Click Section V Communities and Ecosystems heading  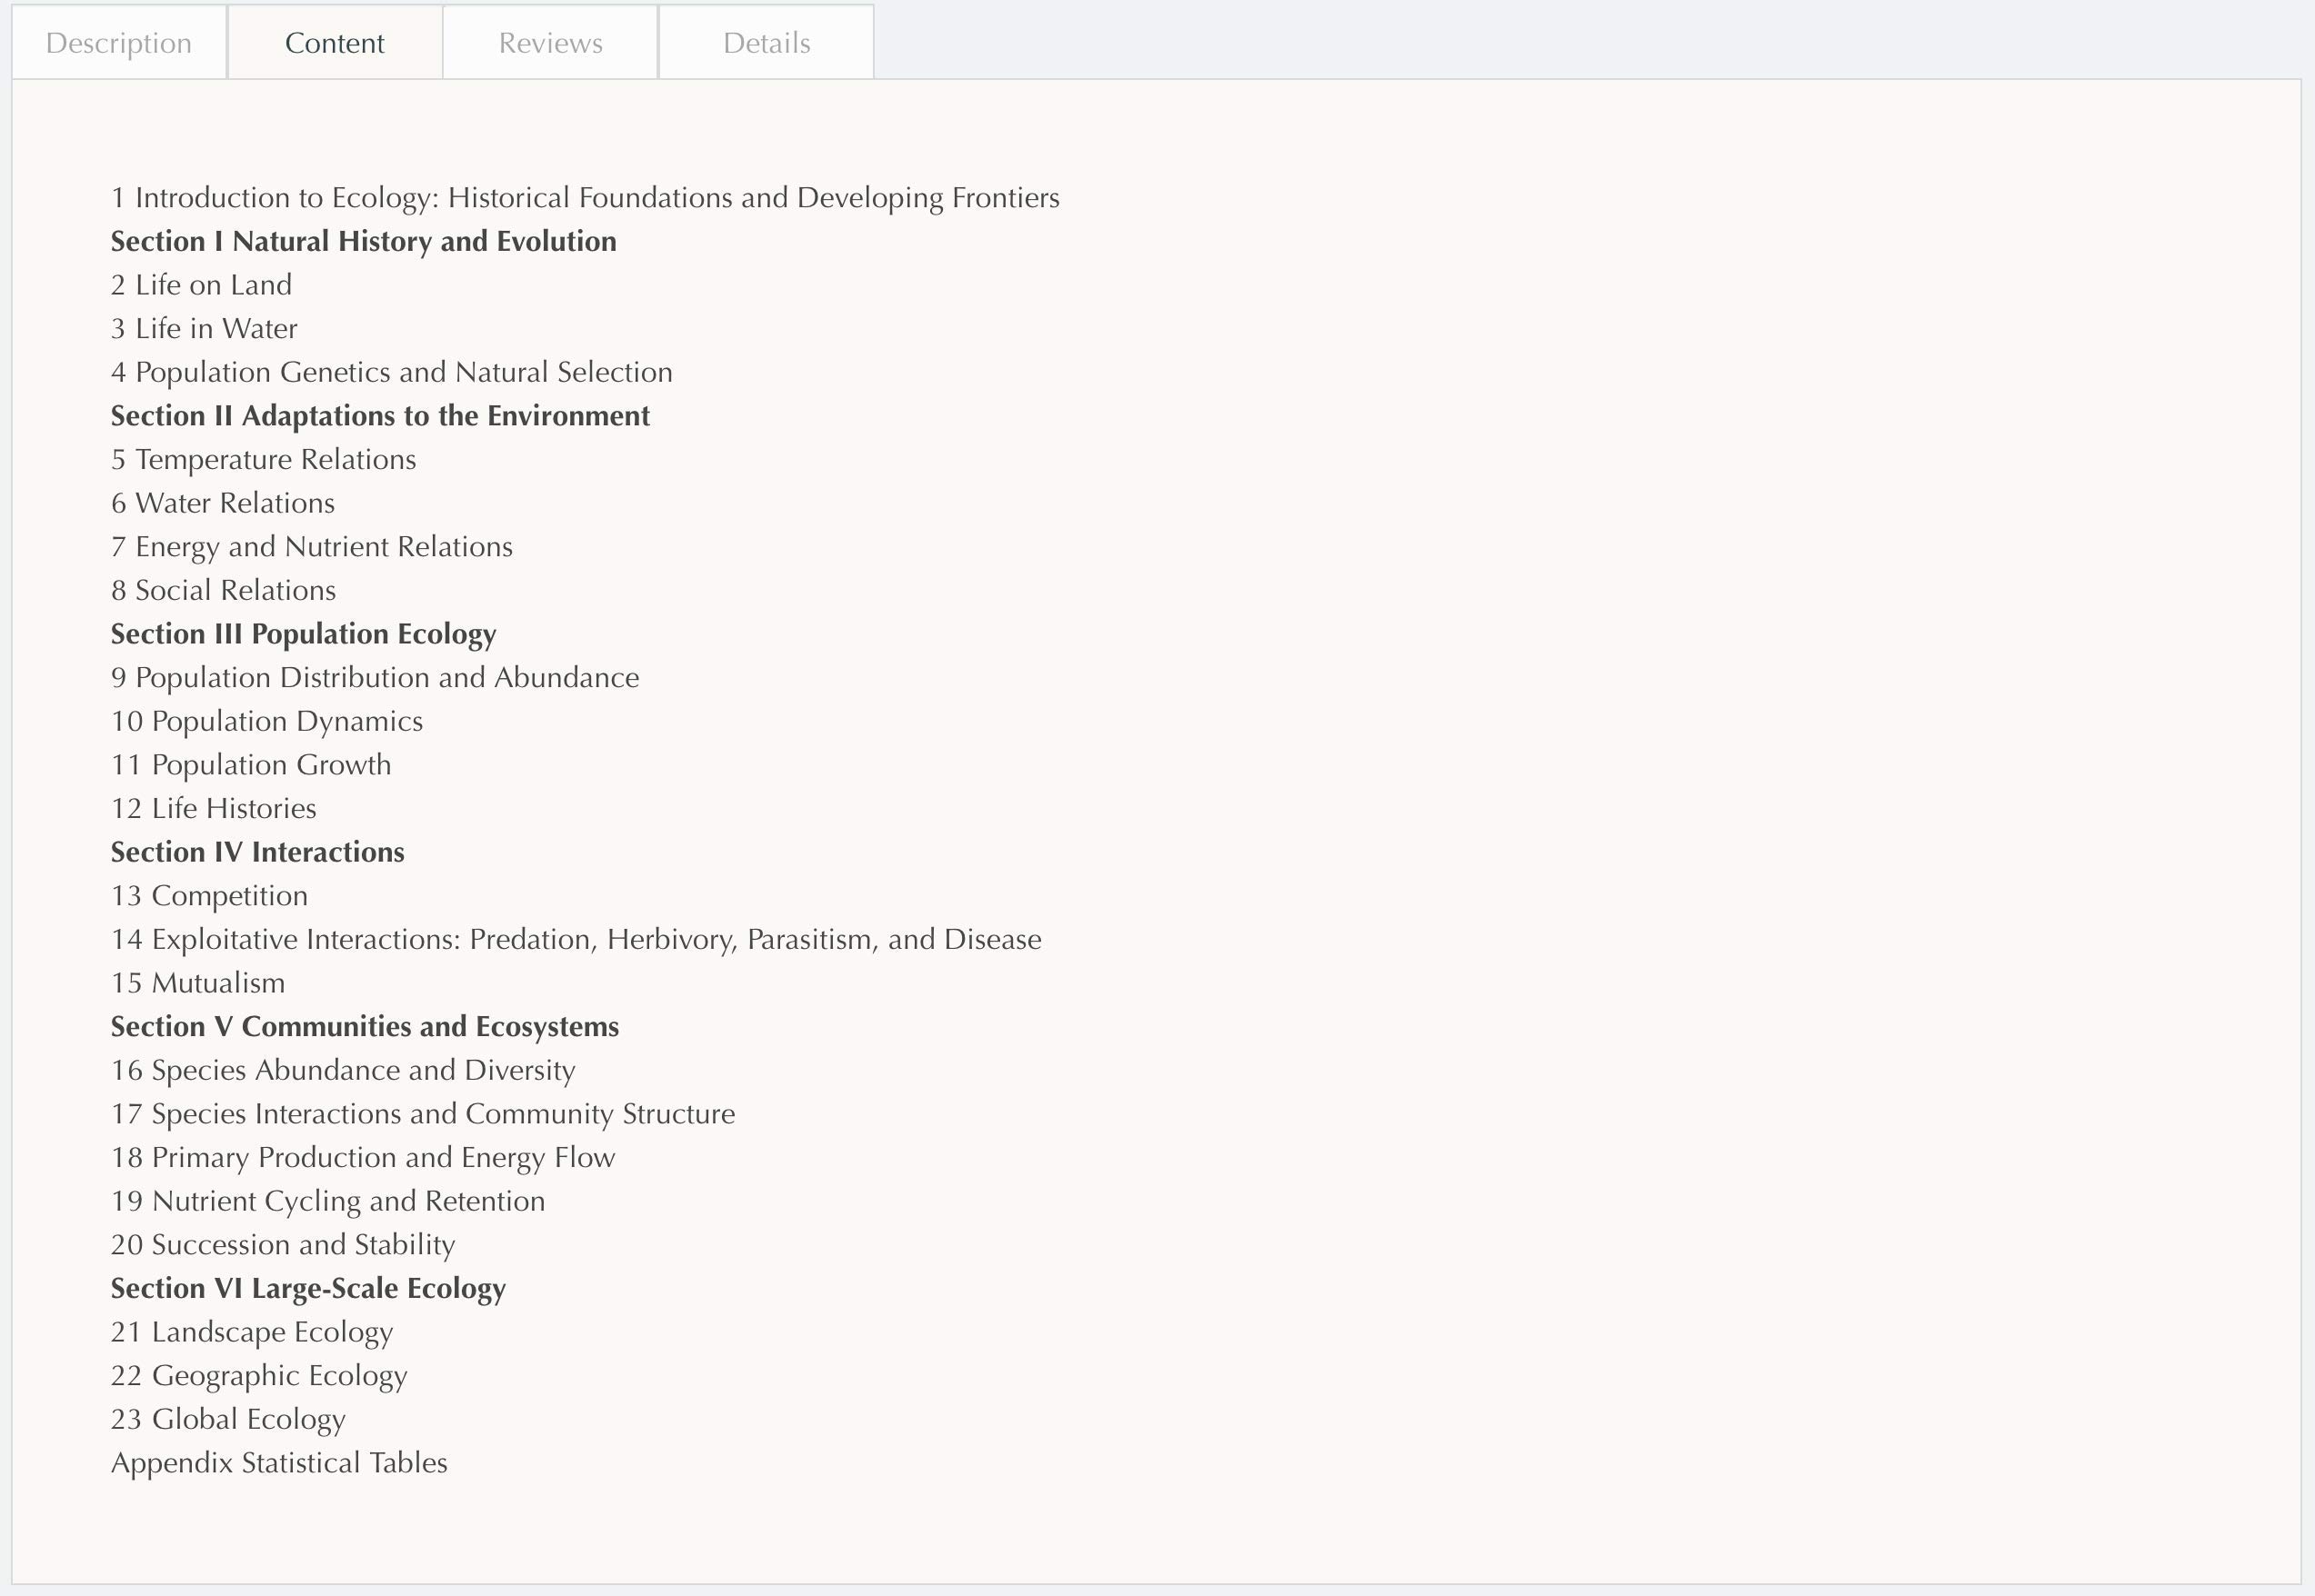coord(364,1027)
